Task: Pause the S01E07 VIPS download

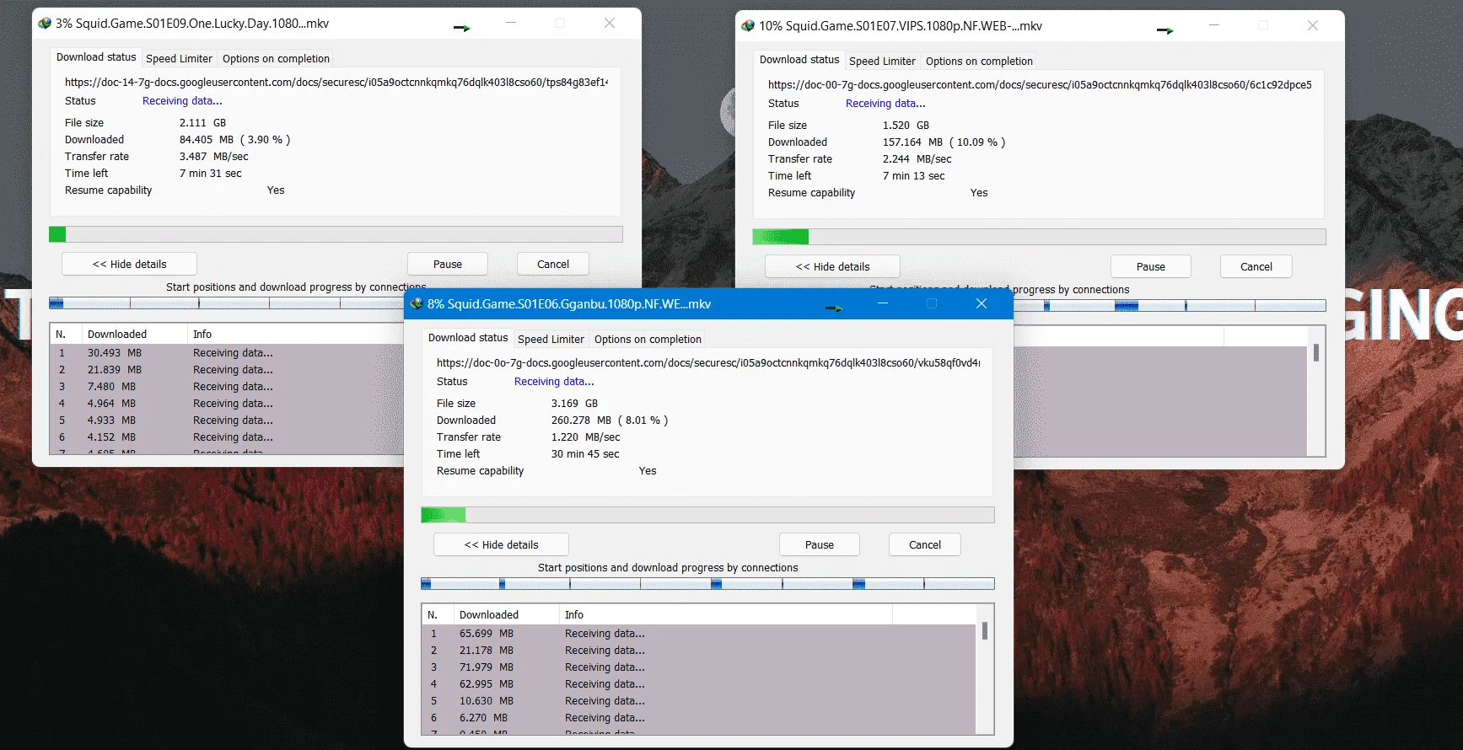Action: (x=1151, y=266)
